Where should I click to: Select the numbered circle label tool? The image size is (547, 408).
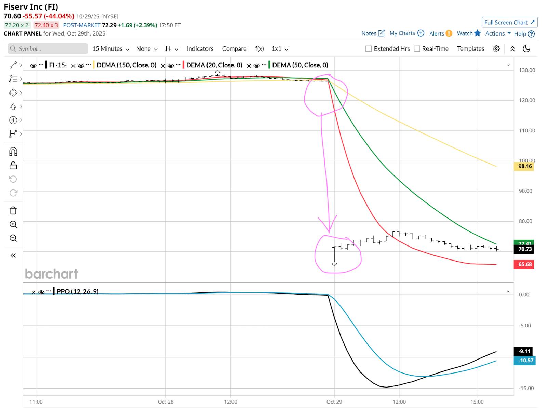pyautogui.click(x=13, y=120)
